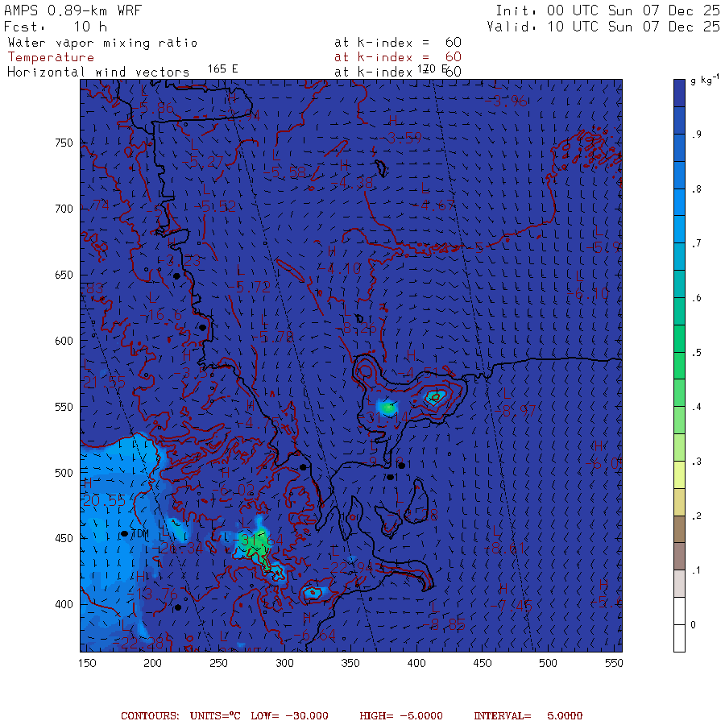Click the 'Init: 00 UTC Sun 07 Dec 25' line
Viewport: 725px width, 725px height.
[x=607, y=10]
